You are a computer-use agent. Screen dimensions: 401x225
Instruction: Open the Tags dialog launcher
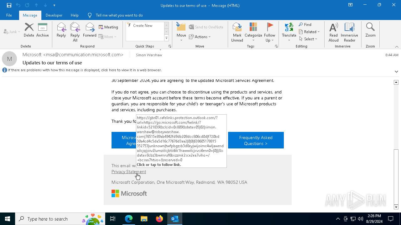[x=276, y=46]
